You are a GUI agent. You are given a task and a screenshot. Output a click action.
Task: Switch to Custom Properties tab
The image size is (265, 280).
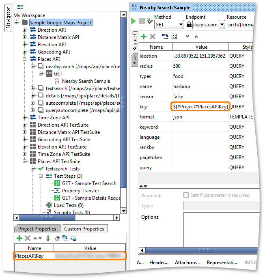[84, 229]
